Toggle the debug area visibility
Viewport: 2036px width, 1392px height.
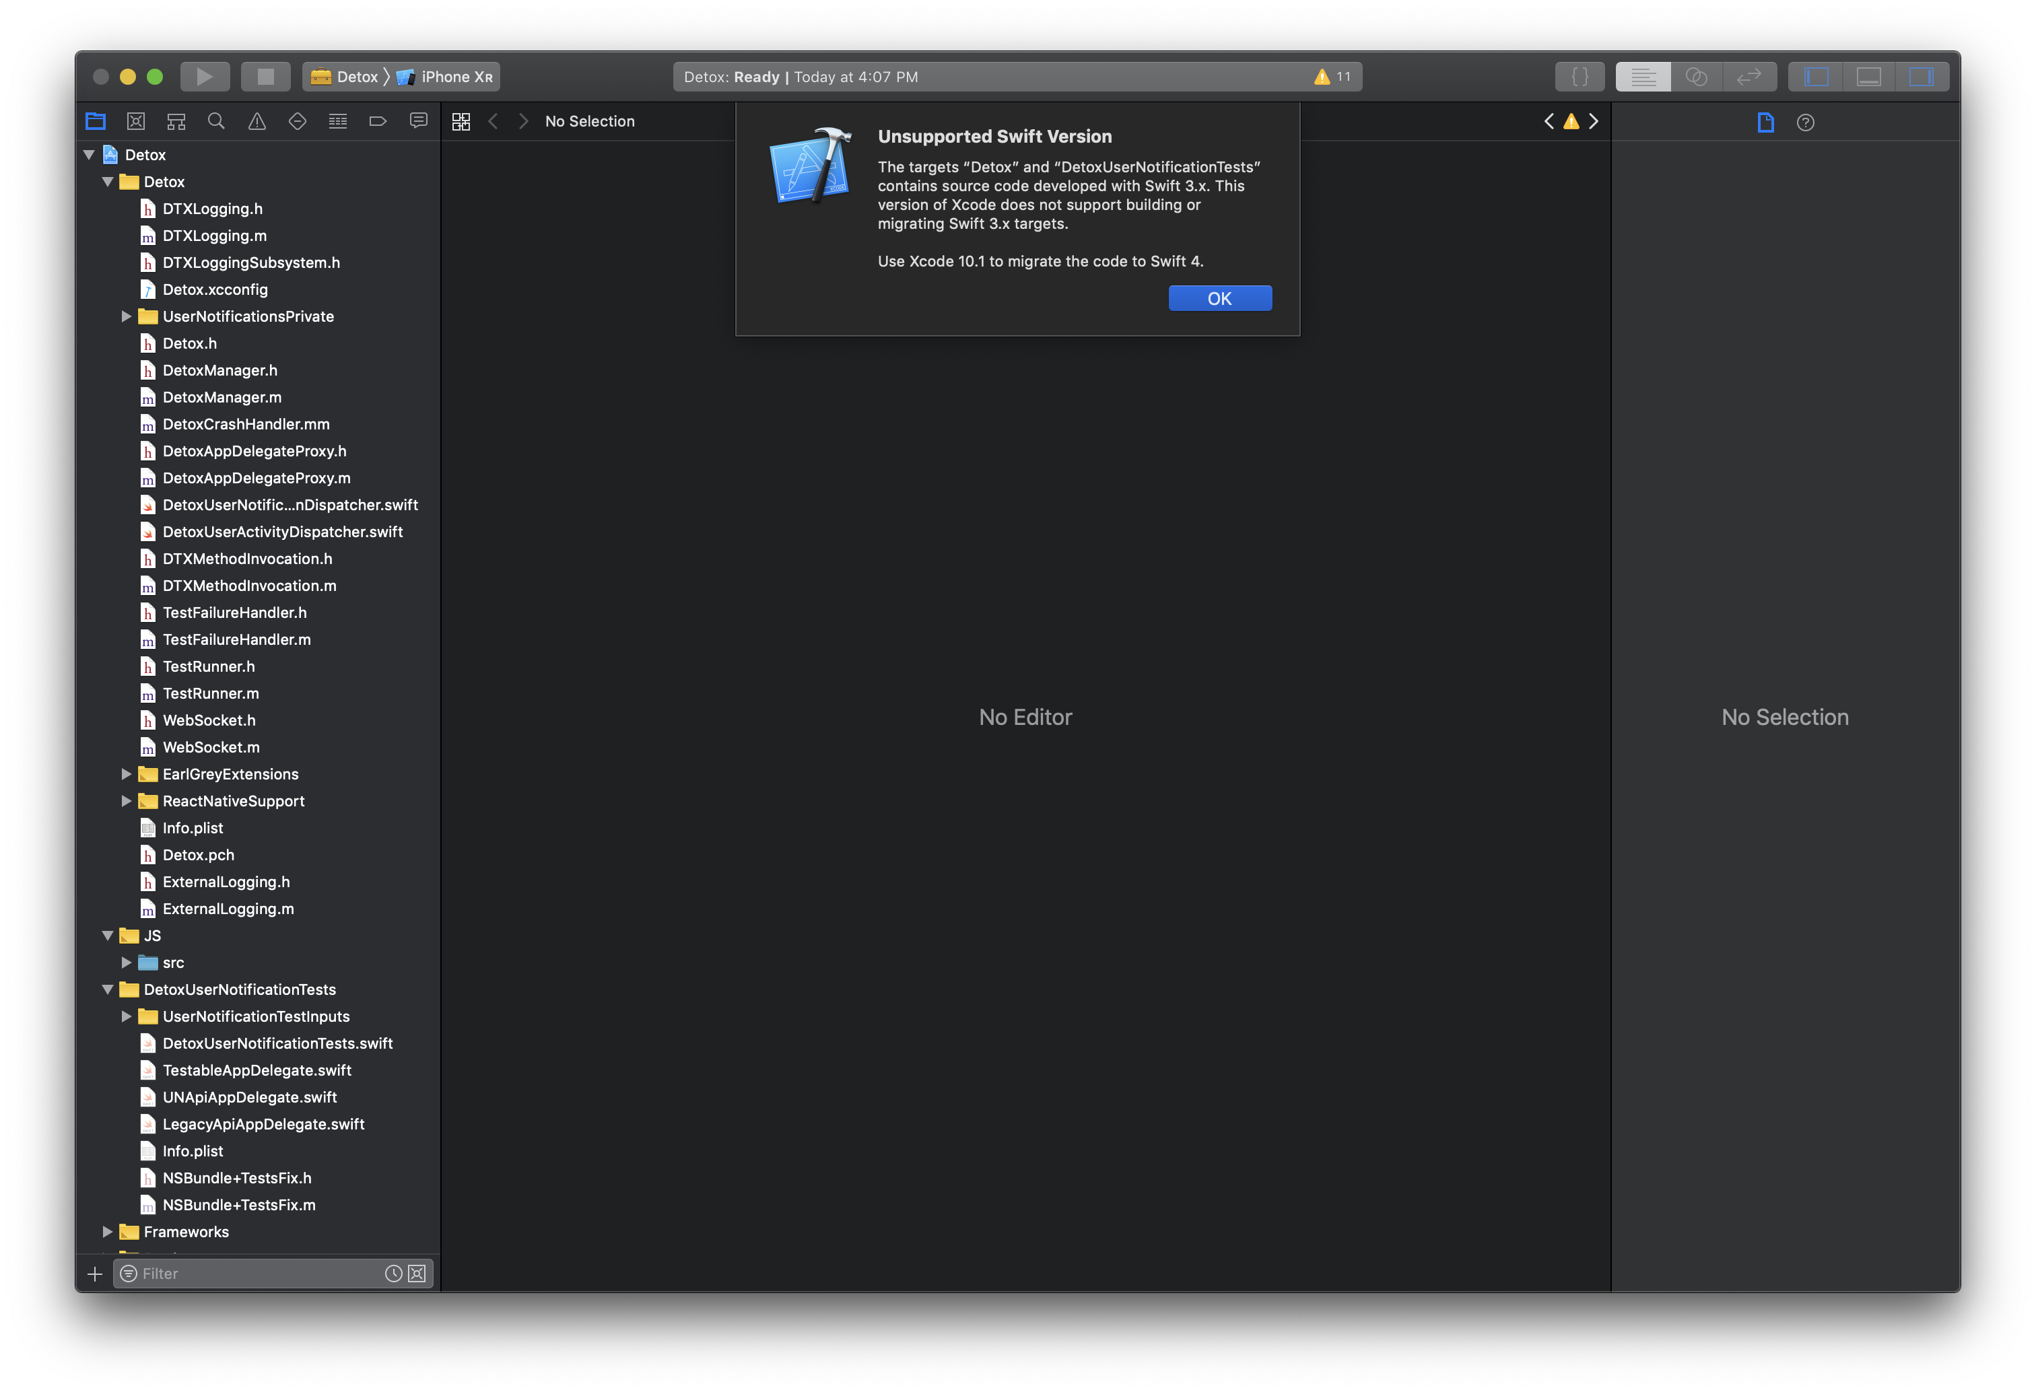pyautogui.click(x=1868, y=76)
